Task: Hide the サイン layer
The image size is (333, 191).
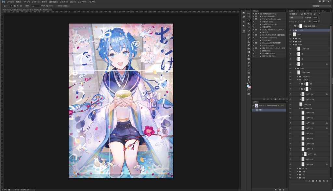Action: pyautogui.click(x=290, y=34)
